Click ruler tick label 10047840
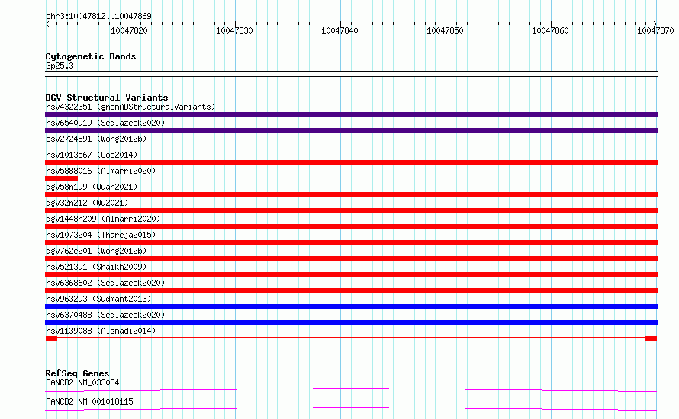The width and height of the screenshot is (679, 419). pyautogui.click(x=339, y=30)
